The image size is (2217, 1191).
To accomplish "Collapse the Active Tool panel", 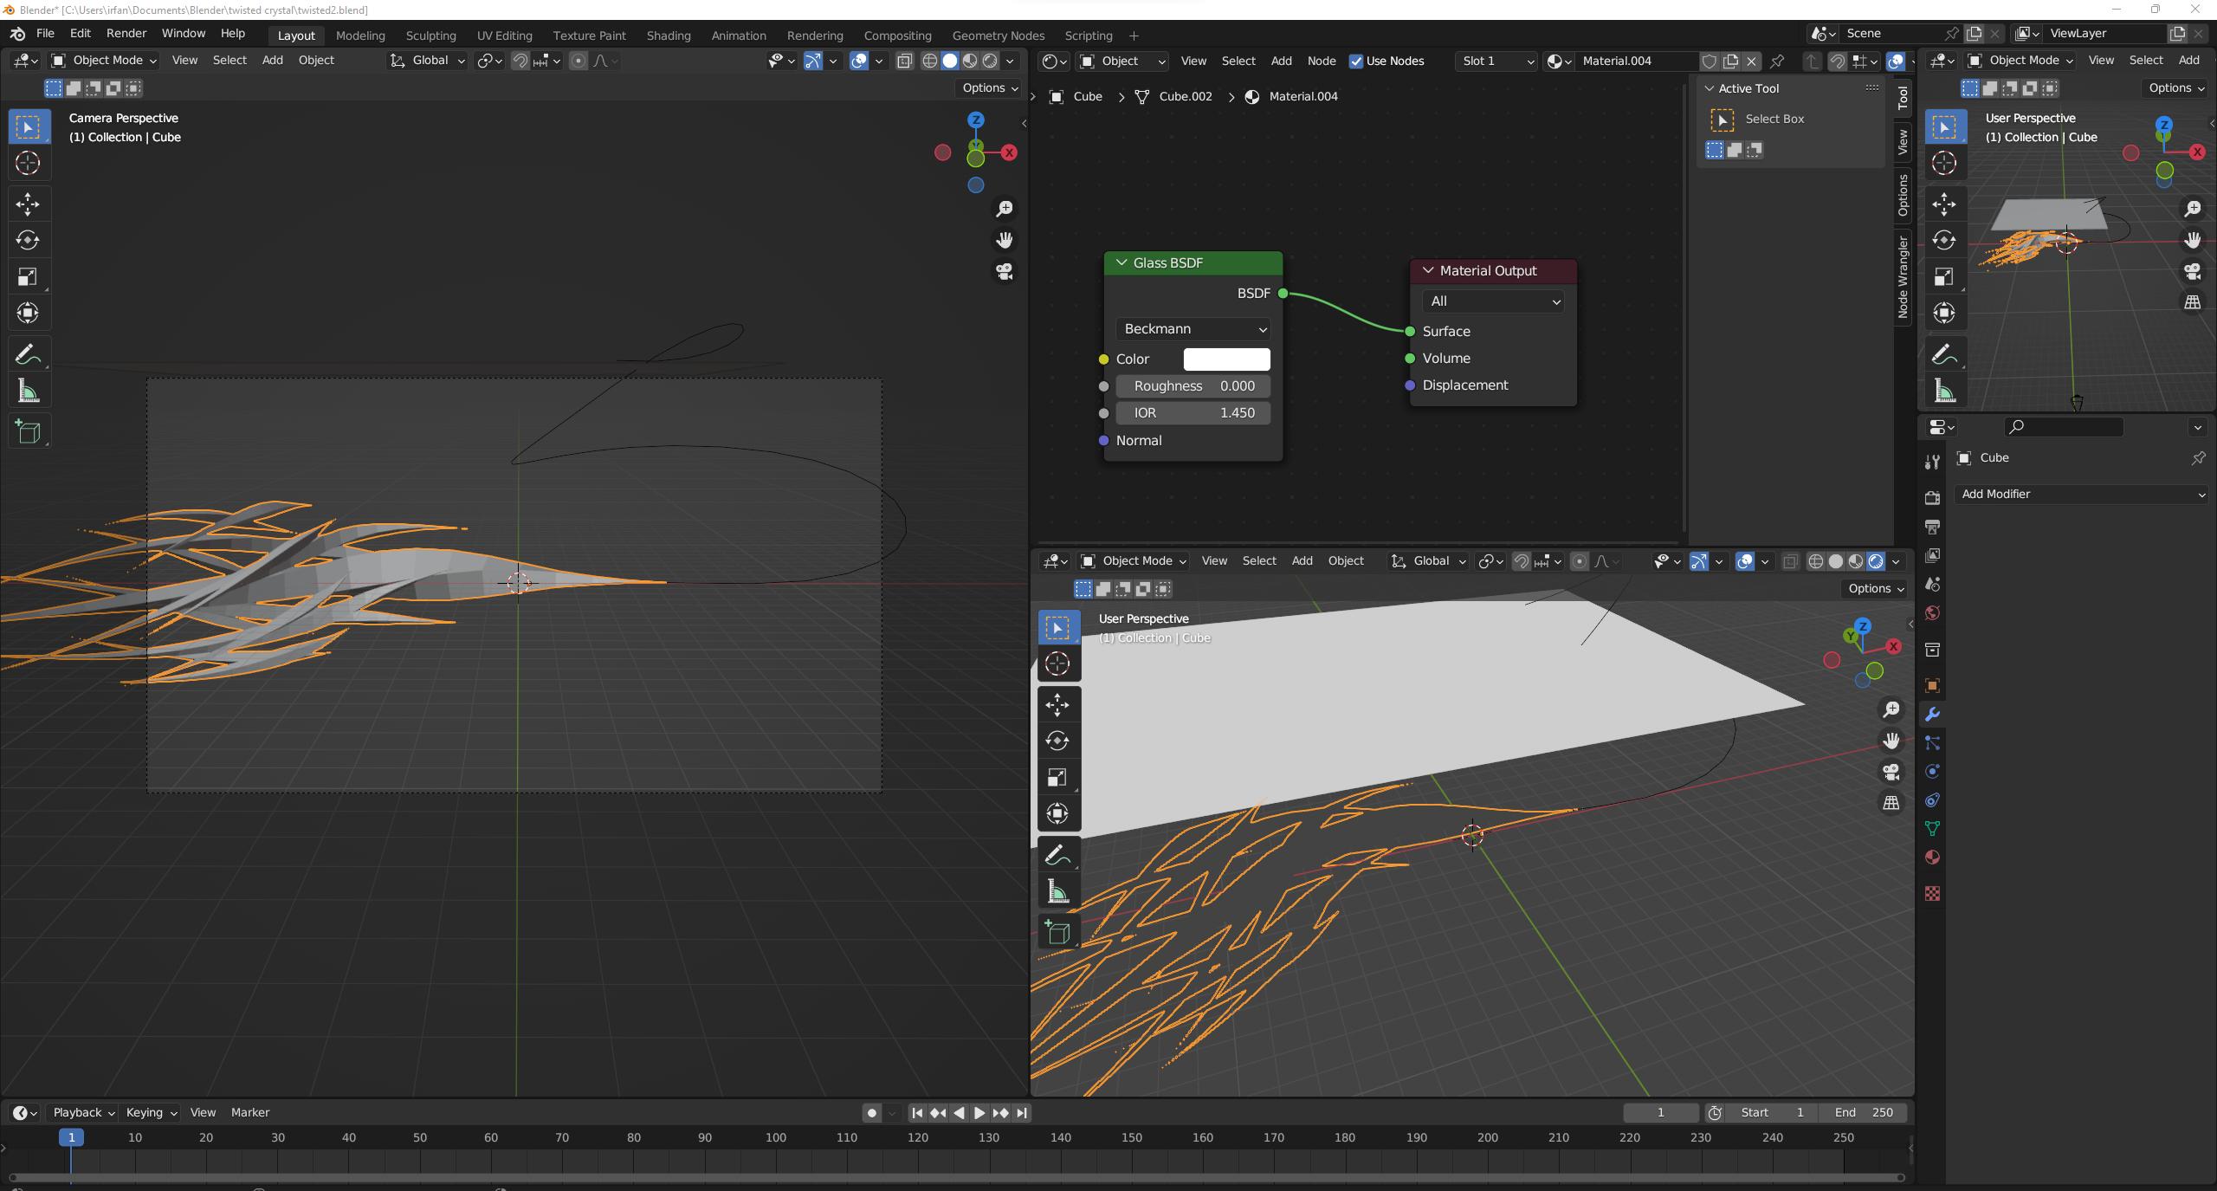I will [x=1710, y=88].
